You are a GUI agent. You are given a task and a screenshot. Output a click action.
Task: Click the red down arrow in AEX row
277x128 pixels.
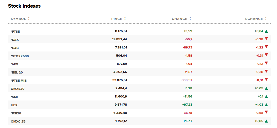pos(266,63)
